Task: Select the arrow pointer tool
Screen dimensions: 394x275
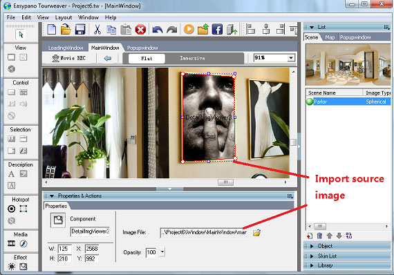Action: [21, 35]
